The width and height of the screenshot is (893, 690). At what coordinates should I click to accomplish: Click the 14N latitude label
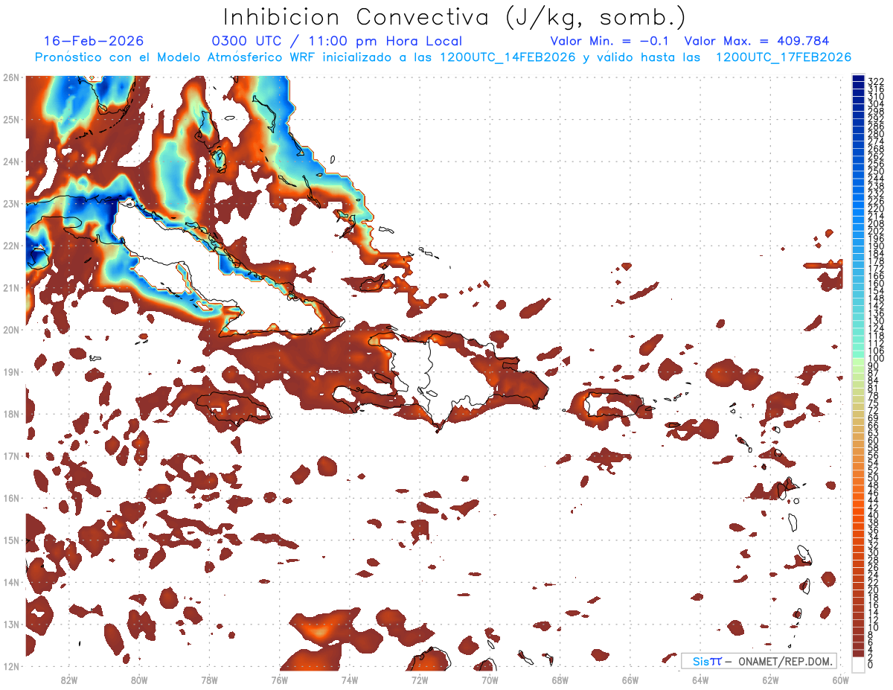[10, 582]
